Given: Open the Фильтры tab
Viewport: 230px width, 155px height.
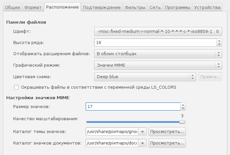Looking at the screenshot, I should (135, 7).
